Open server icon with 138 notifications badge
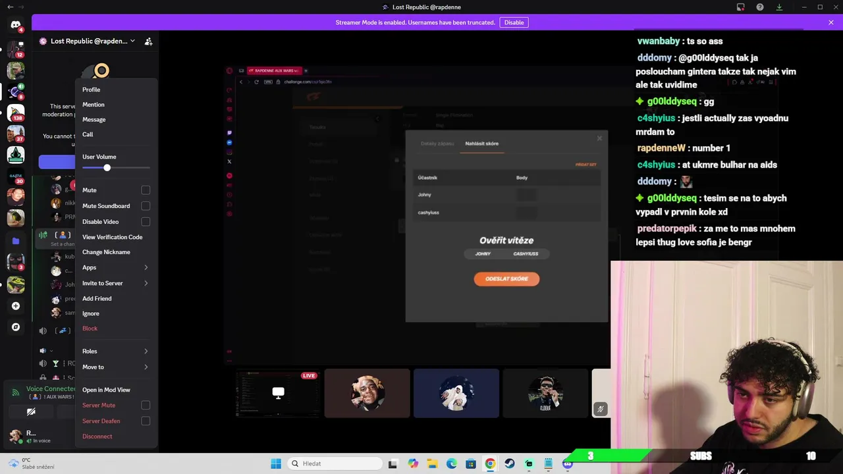The height and width of the screenshot is (474, 843). 16,112
